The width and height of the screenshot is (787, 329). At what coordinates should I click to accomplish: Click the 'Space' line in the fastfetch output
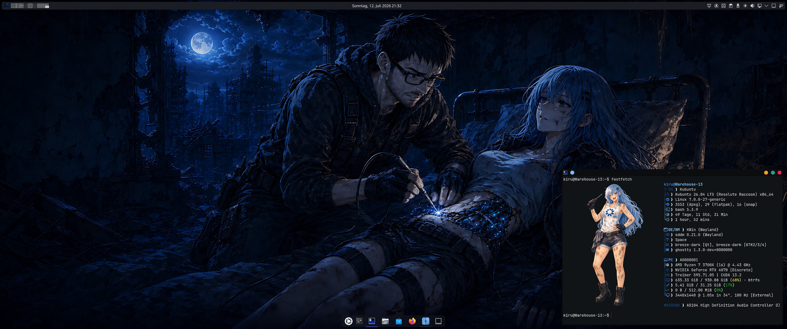point(681,240)
